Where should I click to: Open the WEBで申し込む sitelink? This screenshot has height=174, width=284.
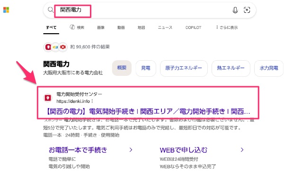pos(184,150)
